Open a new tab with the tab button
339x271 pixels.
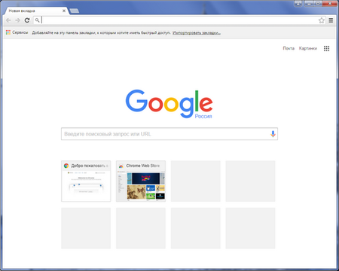(x=75, y=11)
